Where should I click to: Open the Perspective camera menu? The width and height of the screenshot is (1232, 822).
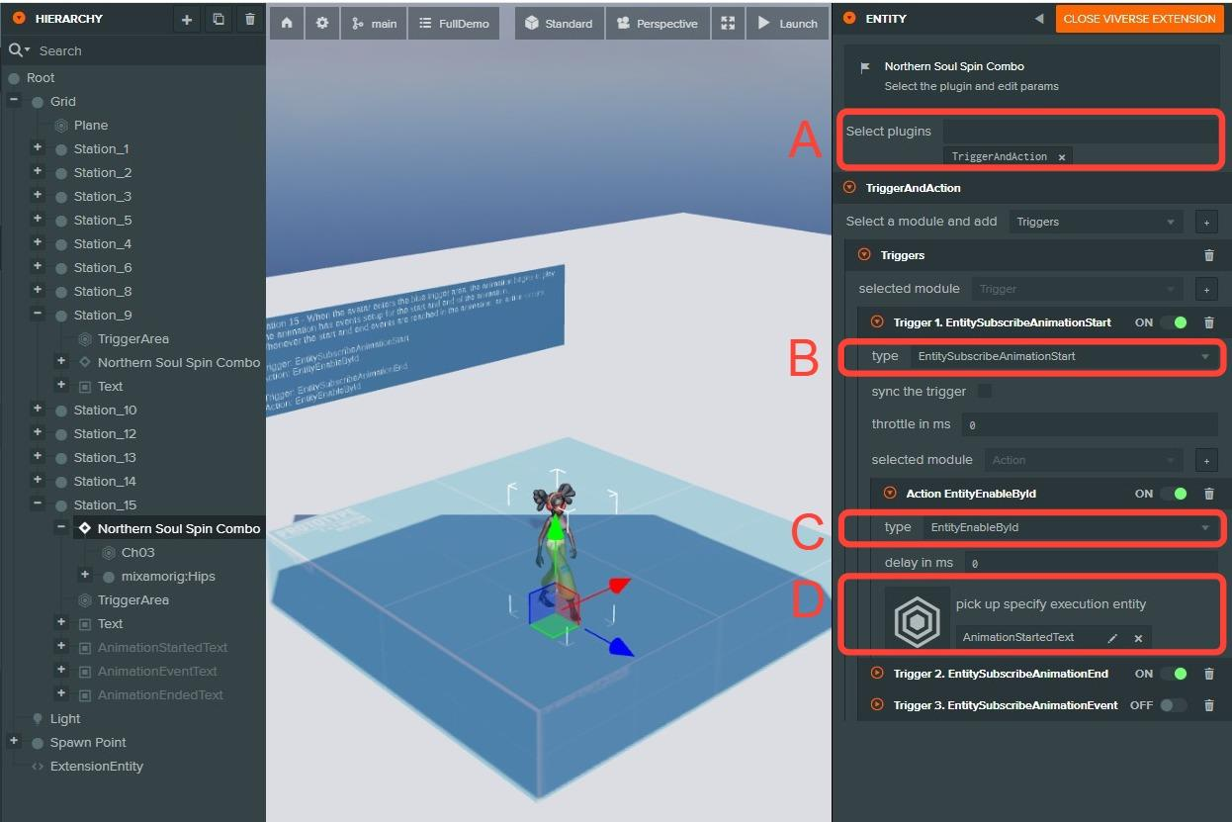[x=657, y=23]
